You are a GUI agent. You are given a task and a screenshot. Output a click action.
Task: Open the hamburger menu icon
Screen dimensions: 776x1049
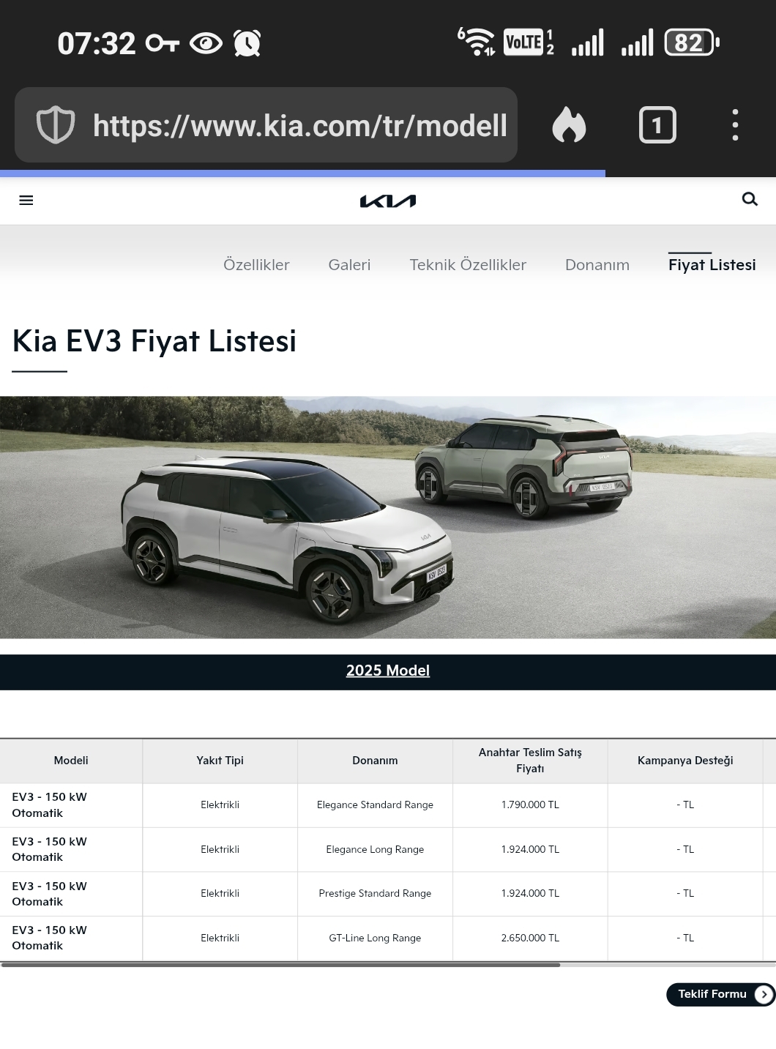coord(26,200)
